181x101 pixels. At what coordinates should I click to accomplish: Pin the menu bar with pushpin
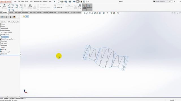[55, 2]
